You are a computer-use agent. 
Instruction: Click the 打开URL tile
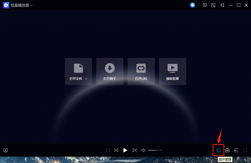coord(141,71)
